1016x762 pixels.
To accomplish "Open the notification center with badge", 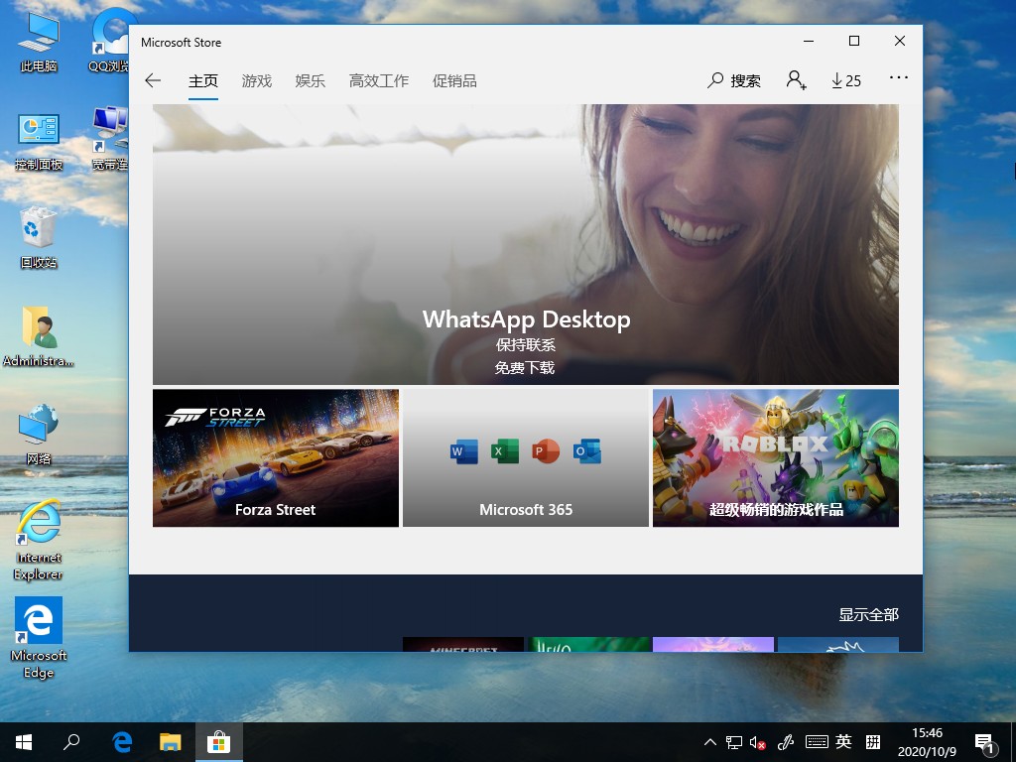I will pos(985,741).
